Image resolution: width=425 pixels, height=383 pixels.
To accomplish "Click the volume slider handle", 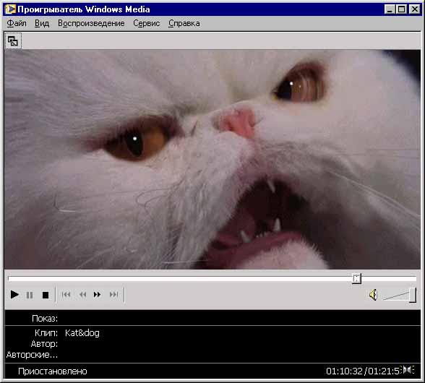I will (x=413, y=295).
